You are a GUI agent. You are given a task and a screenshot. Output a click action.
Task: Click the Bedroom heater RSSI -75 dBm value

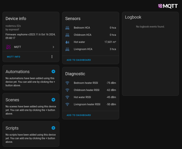(x=111, y=83)
